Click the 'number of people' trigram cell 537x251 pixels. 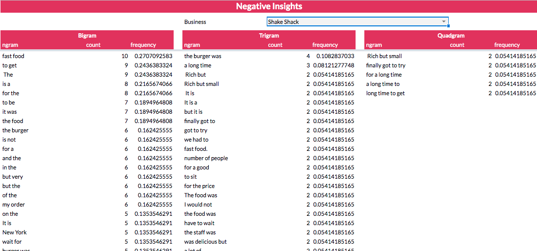coord(206,158)
